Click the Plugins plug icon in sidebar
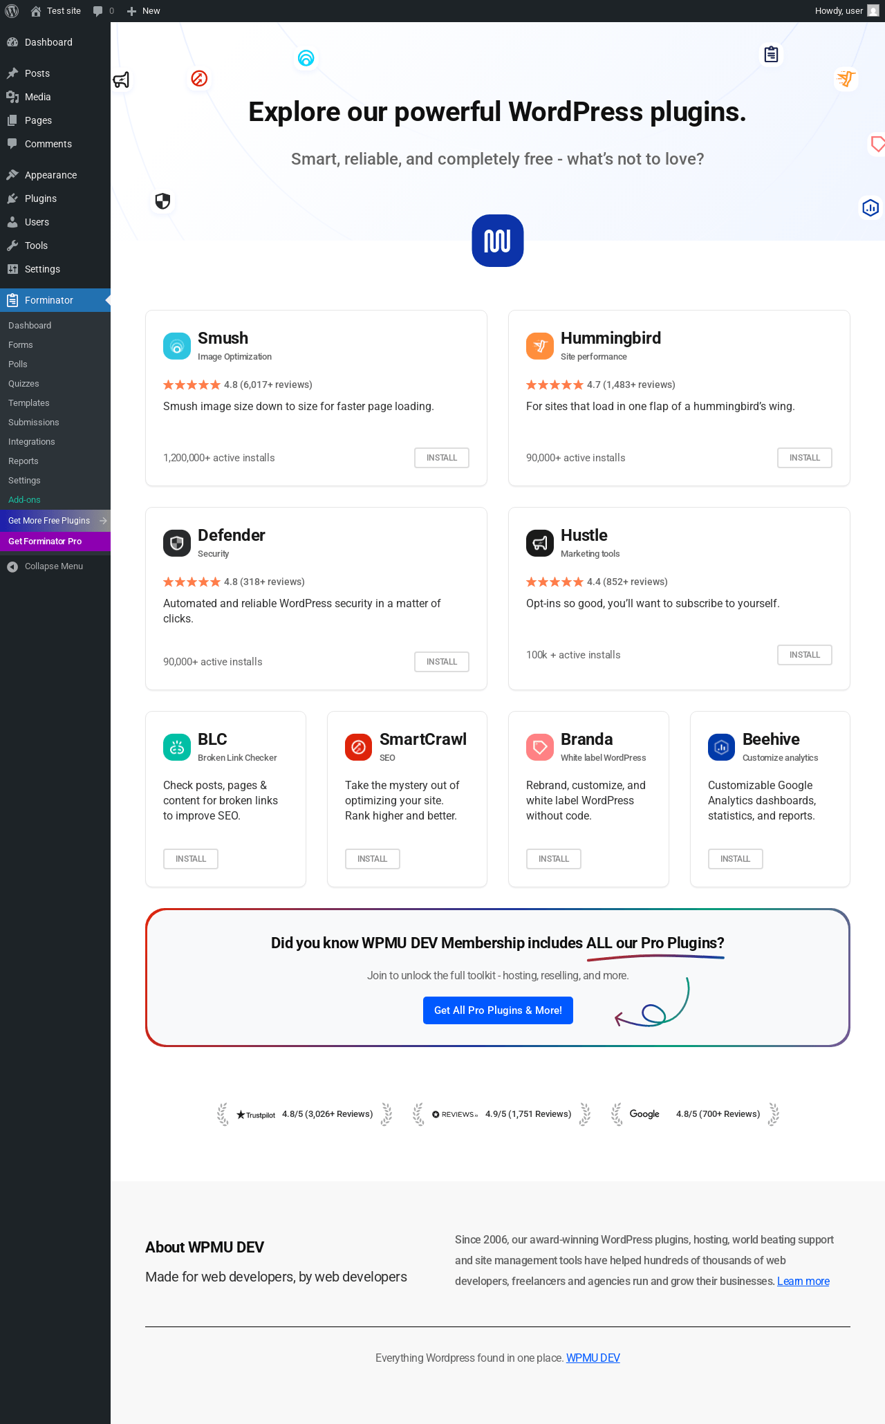885x1424 pixels. click(x=12, y=198)
